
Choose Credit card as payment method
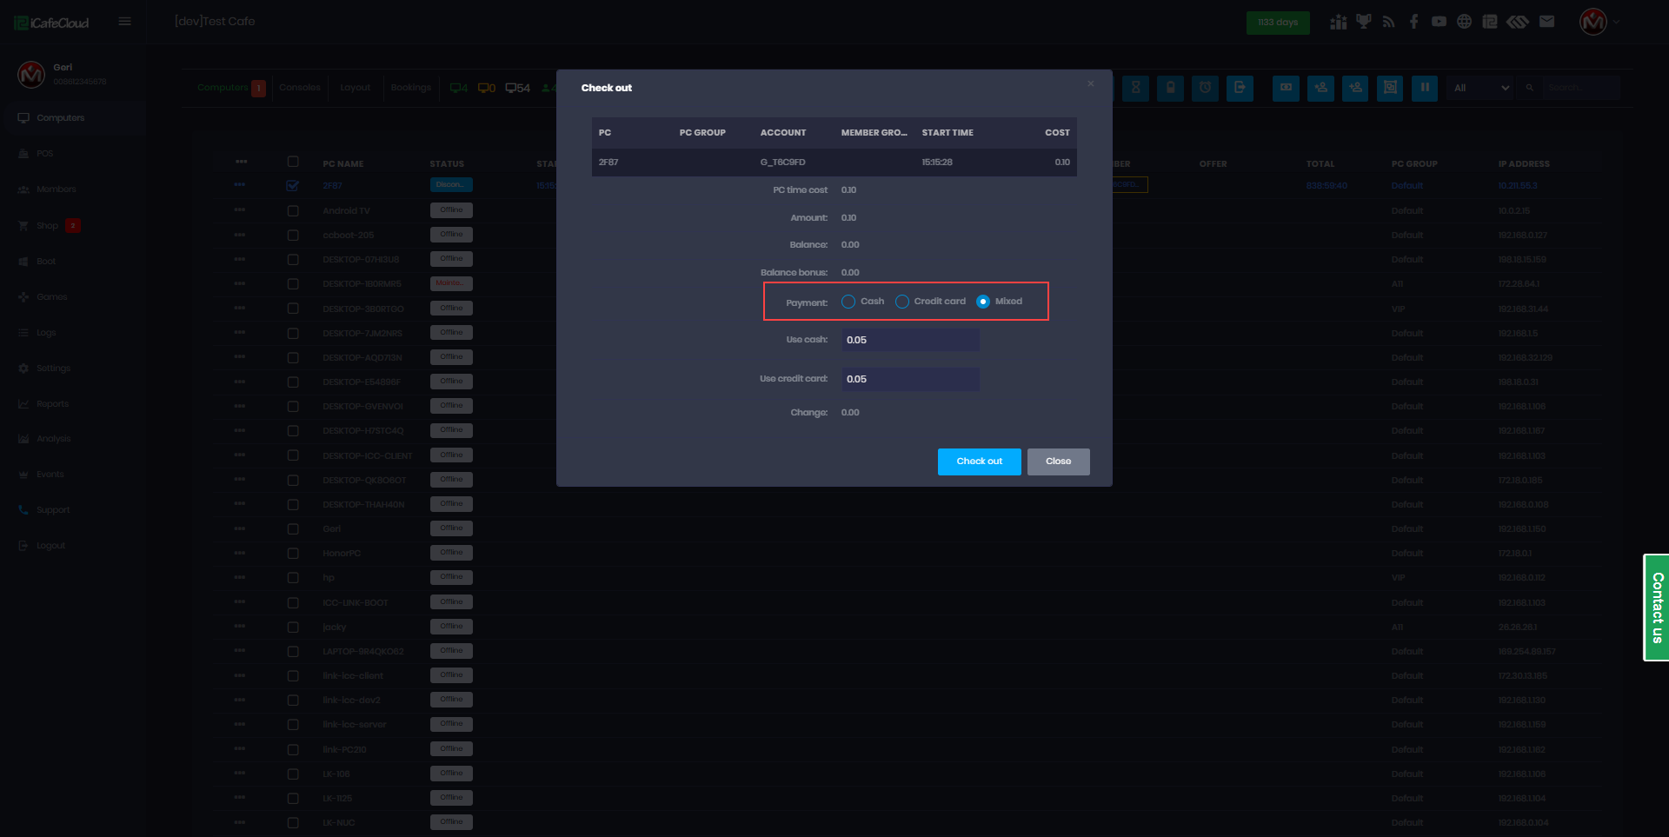coord(902,302)
